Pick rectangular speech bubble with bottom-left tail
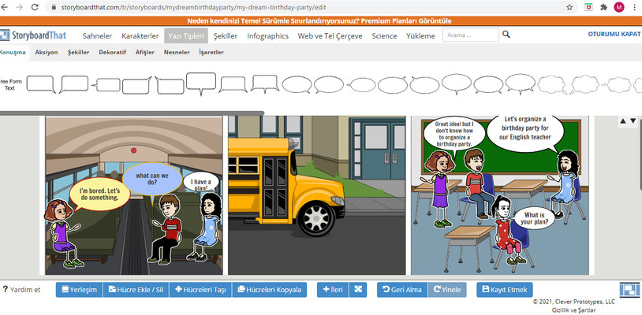 pos(73,84)
